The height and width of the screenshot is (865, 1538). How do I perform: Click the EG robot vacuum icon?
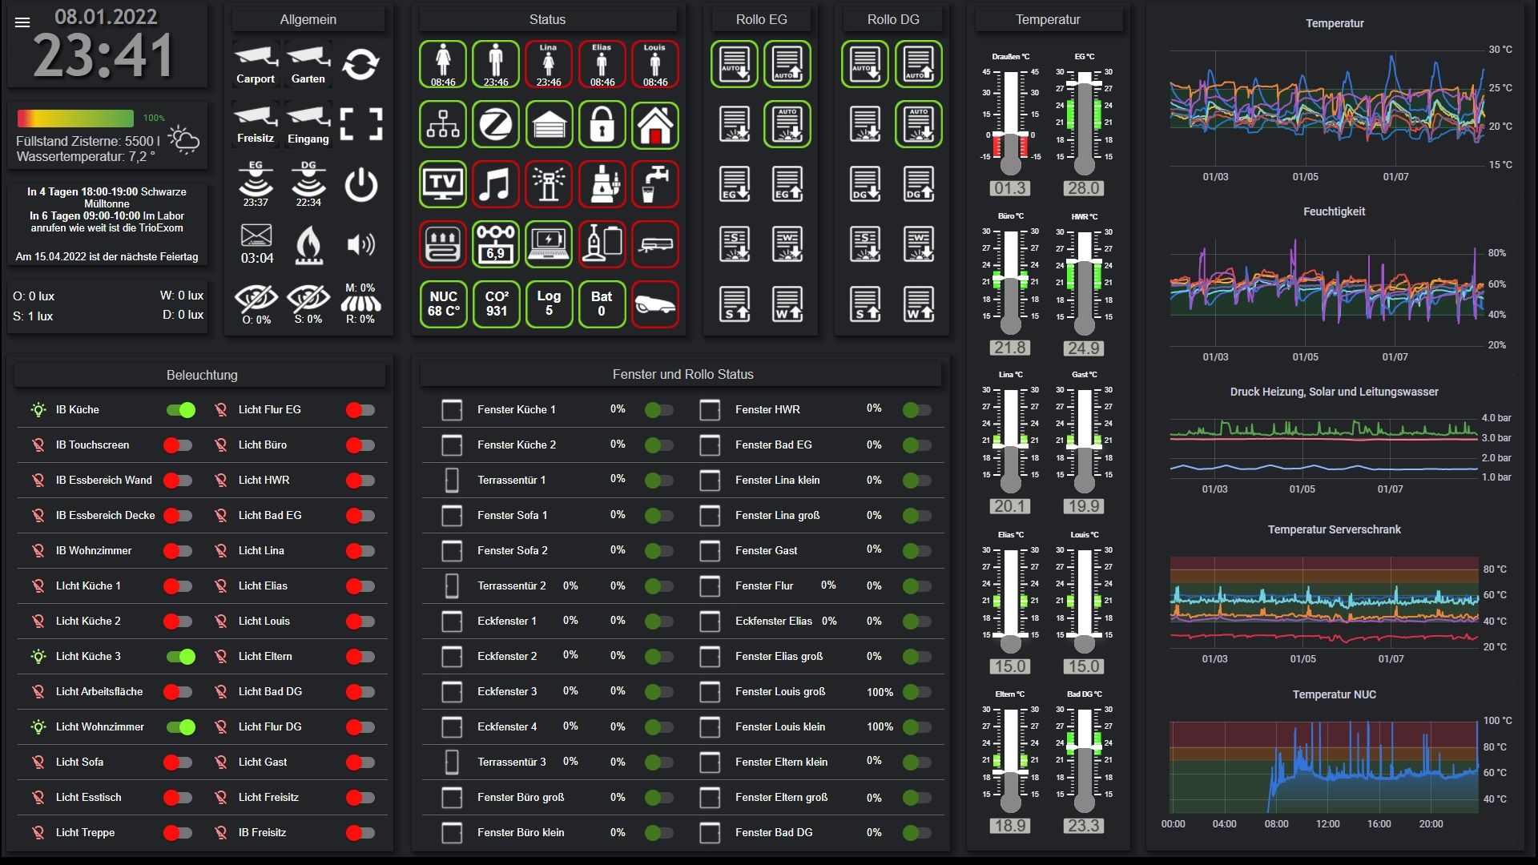coord(256,184)
